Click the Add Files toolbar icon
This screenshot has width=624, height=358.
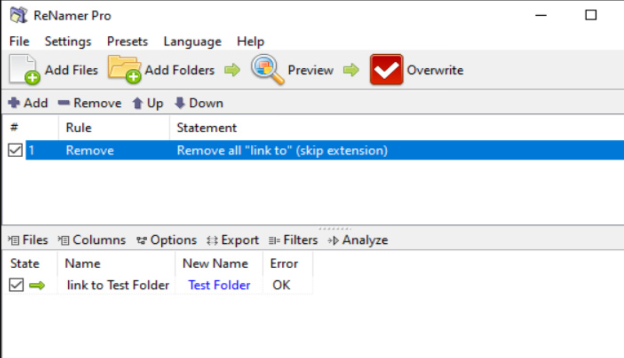point(25,70)
